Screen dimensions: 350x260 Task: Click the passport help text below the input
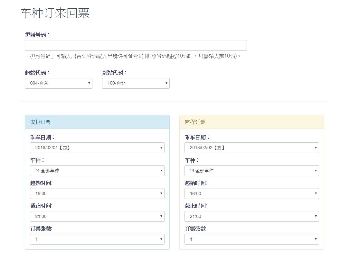click(x=133, y=56)
